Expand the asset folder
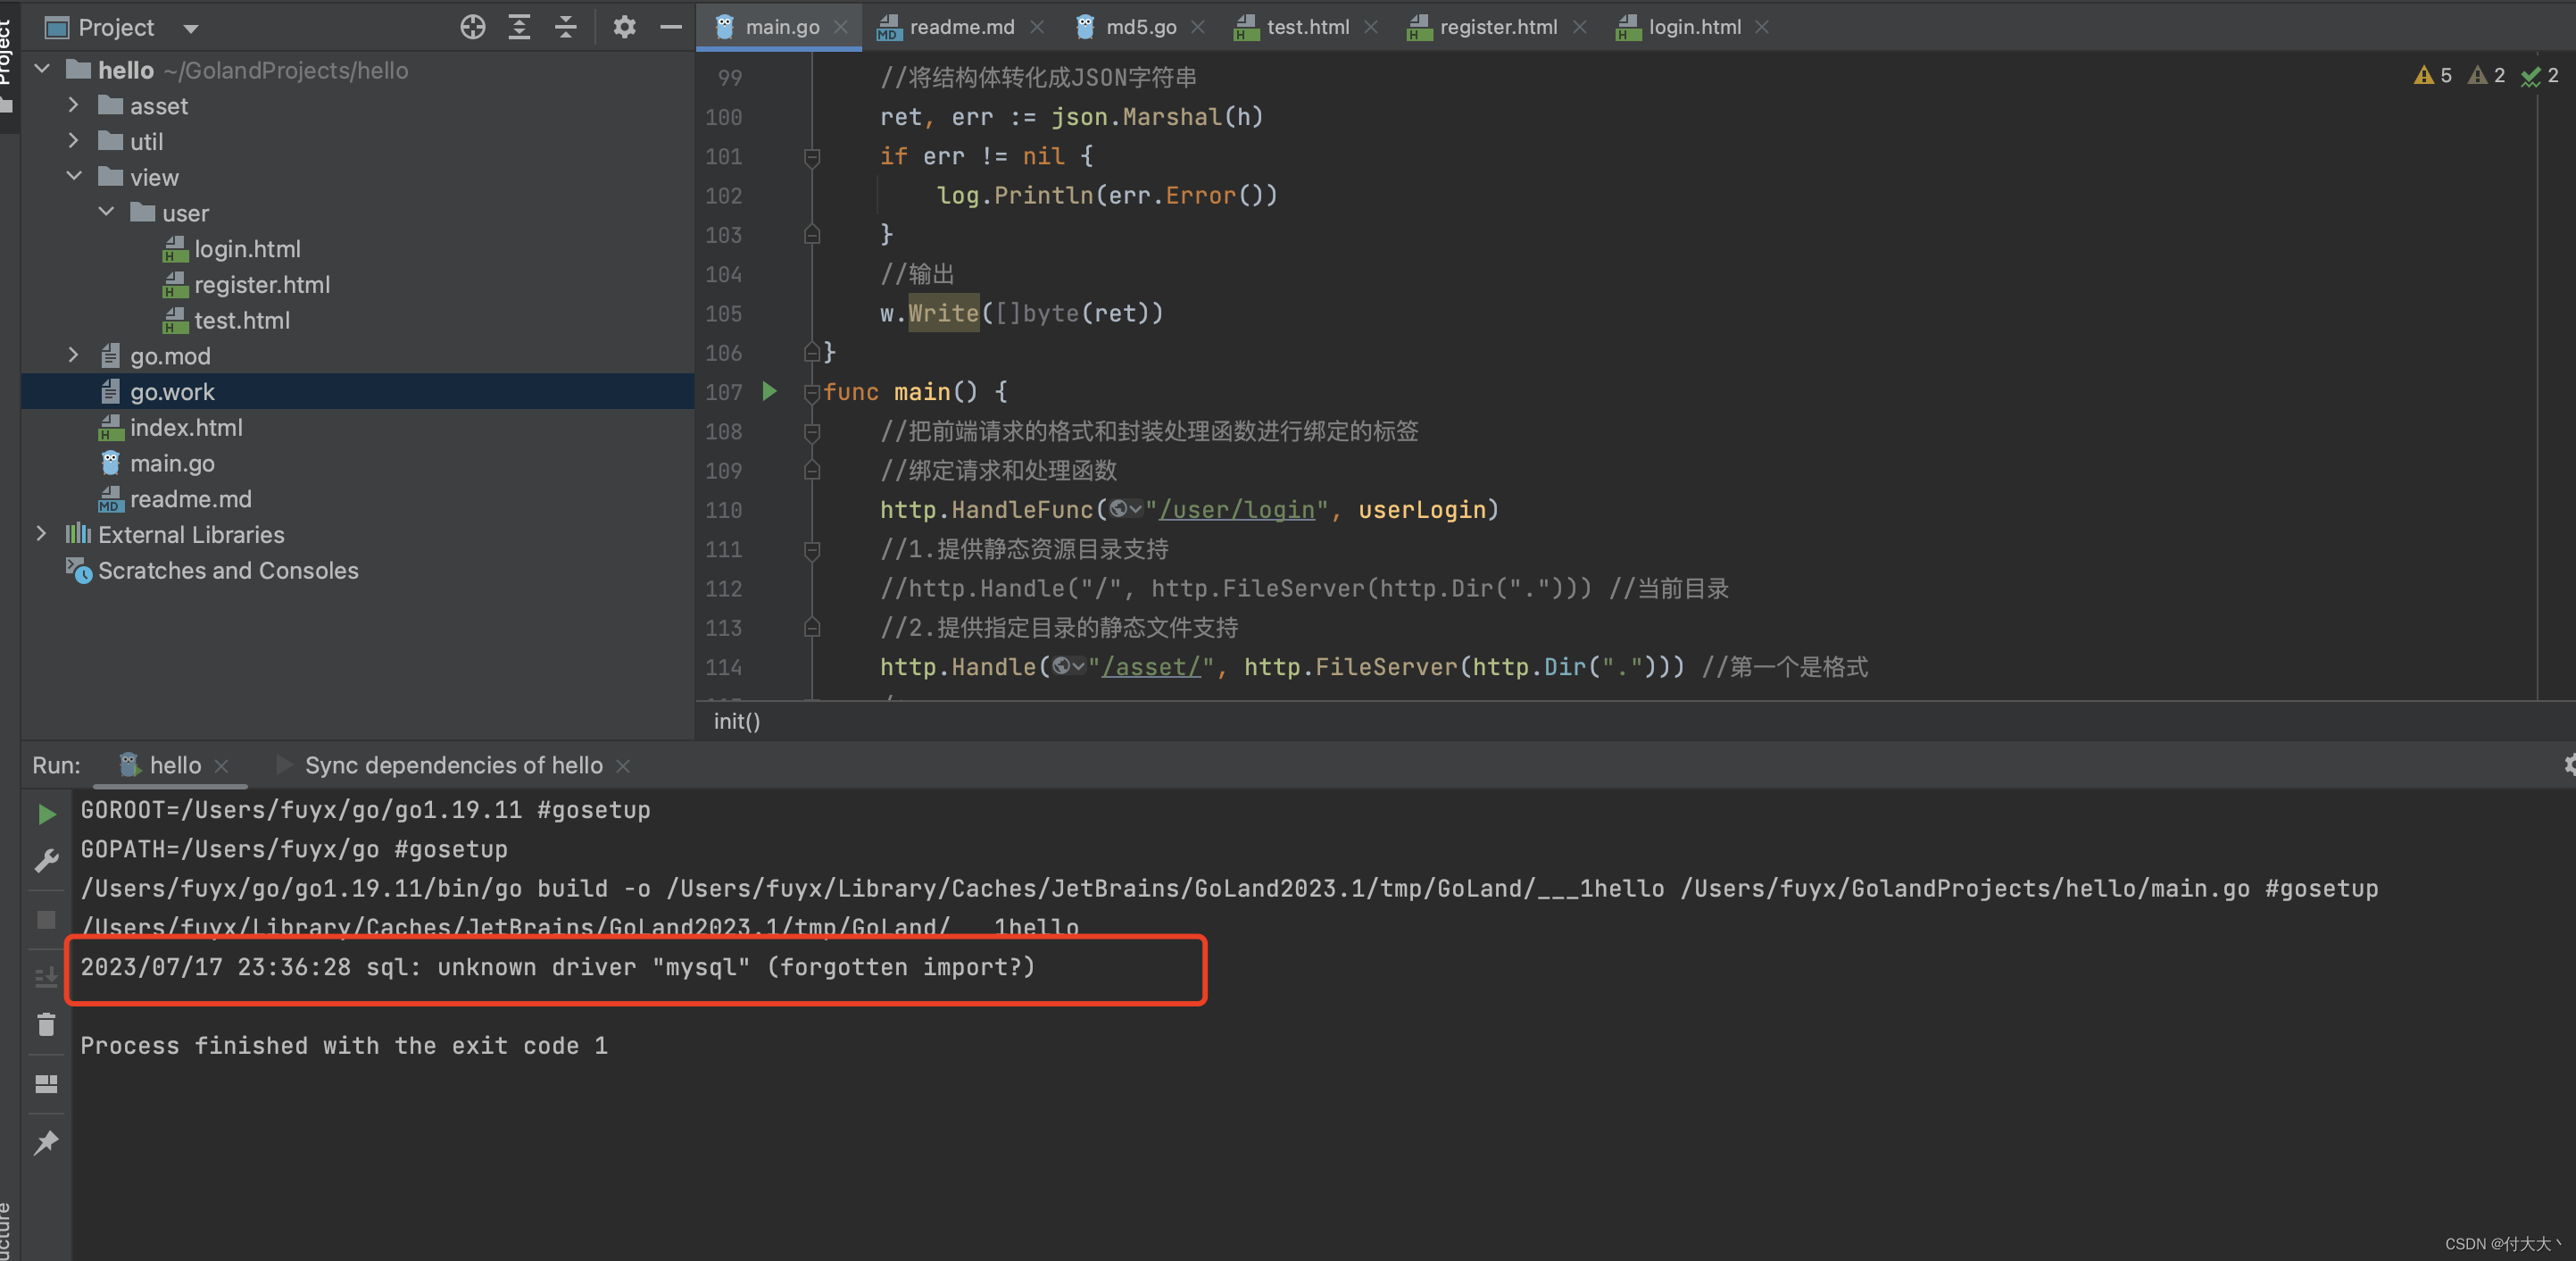Image resolution: width=2576 pixels, height=1261 pixels. pos(73,105)
